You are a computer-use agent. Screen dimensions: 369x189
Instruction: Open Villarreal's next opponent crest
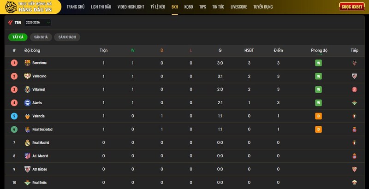click(x=354, y=89)
